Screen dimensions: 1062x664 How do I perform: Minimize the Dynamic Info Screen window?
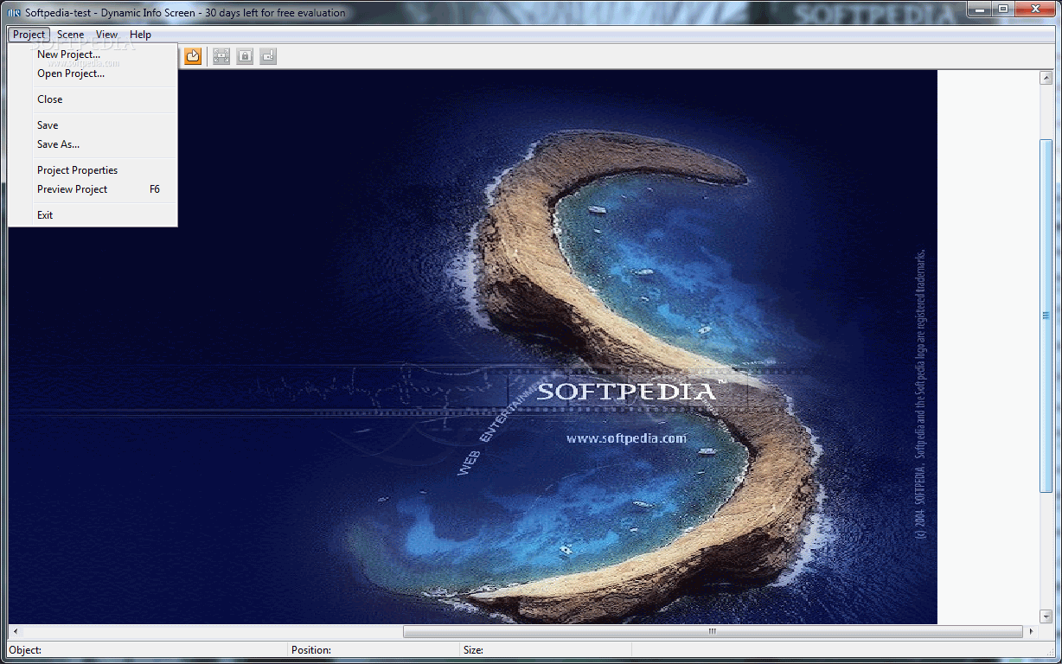[x=978, y=10]
